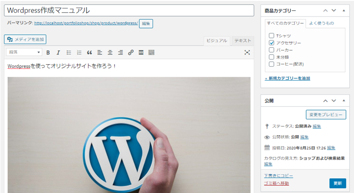354x193 pixels.
Task: Open the product permalink URL
Action: point(86,23)
